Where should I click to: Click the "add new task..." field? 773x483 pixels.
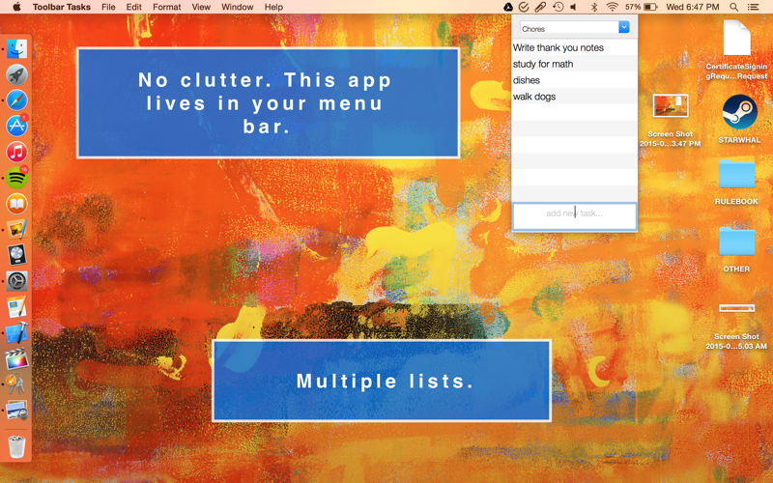(x=574, y=215)
